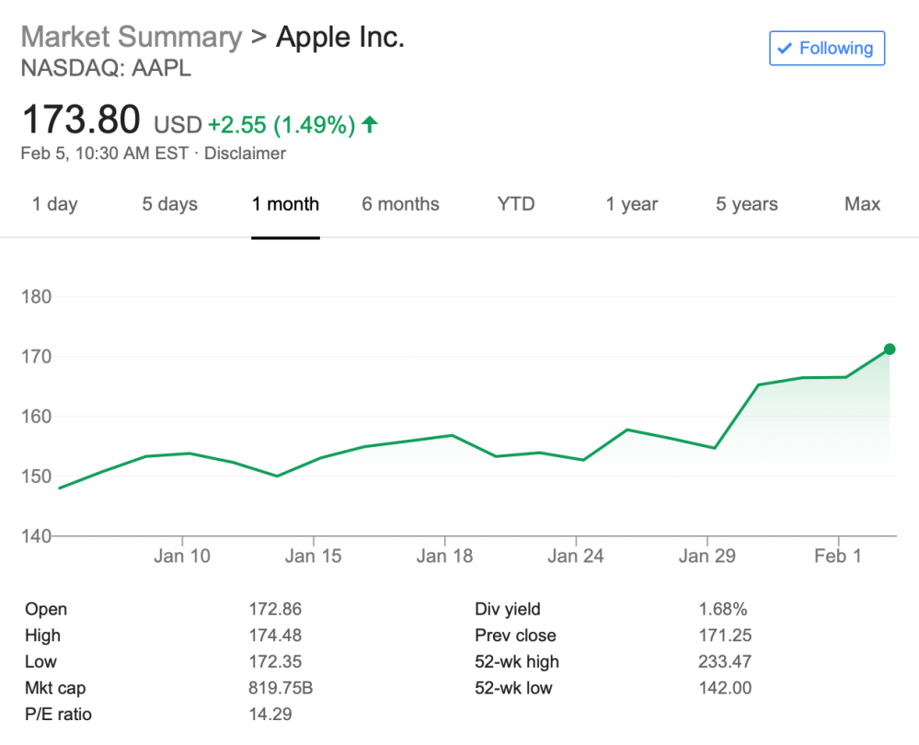Click the Market Summary breadcrumb link
The height and width of the screenshot is (745, 919).
click(130, 37)
